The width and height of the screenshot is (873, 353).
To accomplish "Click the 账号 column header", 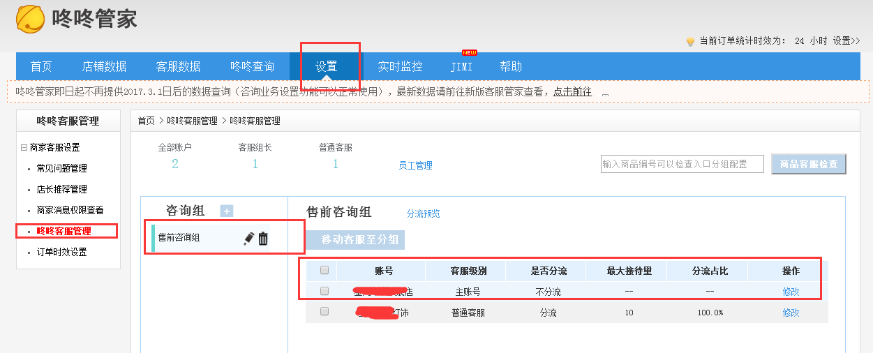I will coord(384,271).
